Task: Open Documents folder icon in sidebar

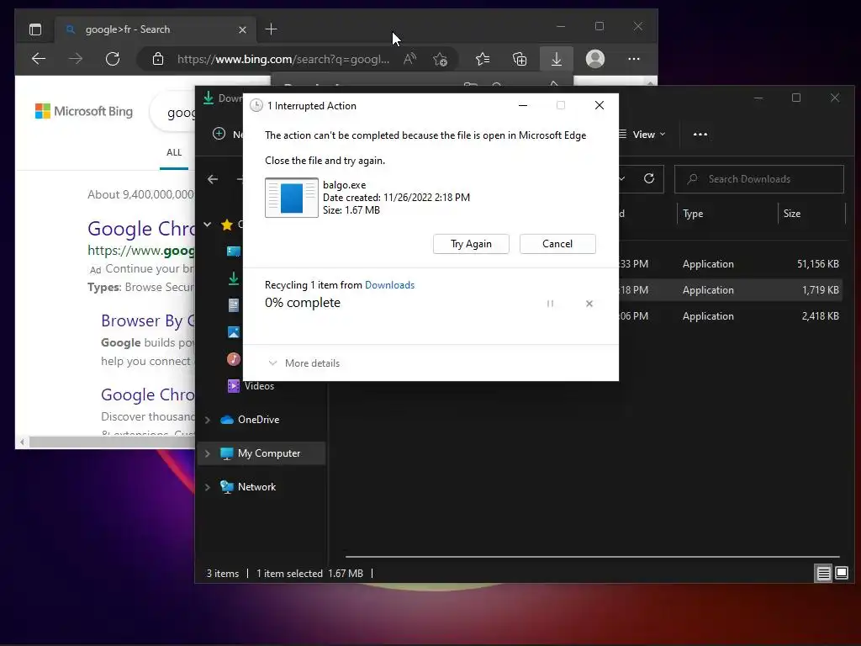Action: 234,304
